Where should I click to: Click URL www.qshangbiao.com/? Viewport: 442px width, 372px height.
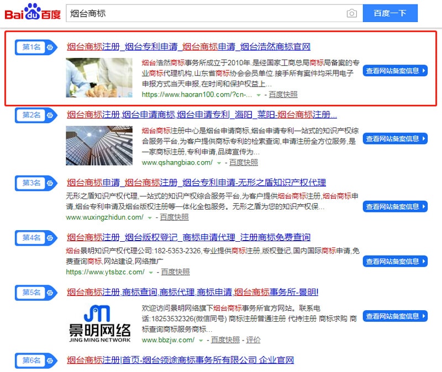177,162
